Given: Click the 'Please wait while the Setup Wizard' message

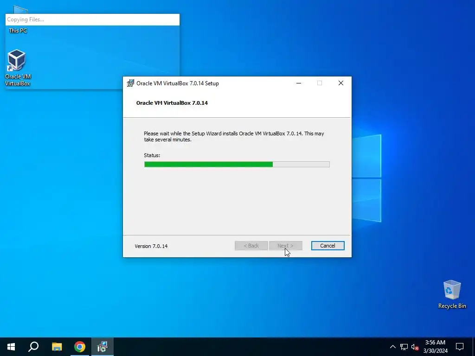Looking at the screenshot, I should pos(234,137).
